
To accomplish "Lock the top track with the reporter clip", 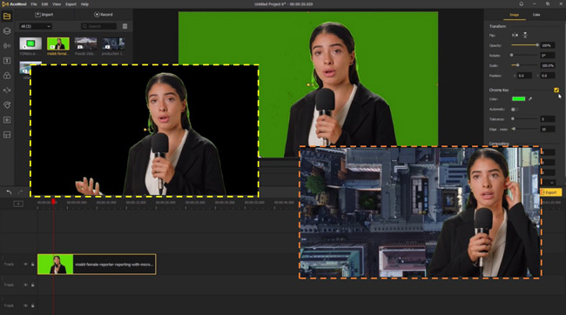I will tap(32, 265).
